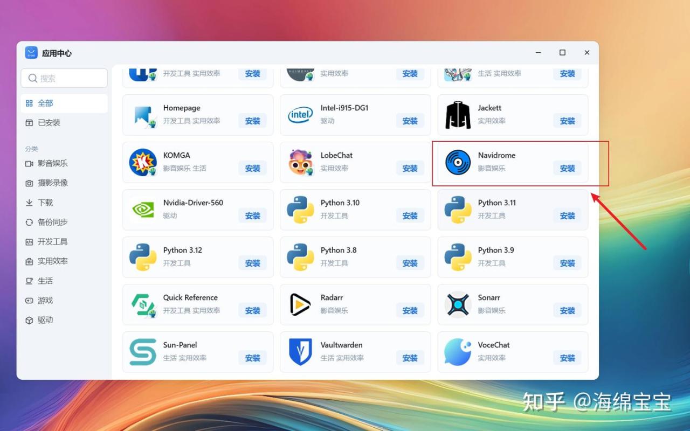This screenshot has width=690, height=431.
Task: Click the 应用中心 store logo
Action: (x=31, y=53)
